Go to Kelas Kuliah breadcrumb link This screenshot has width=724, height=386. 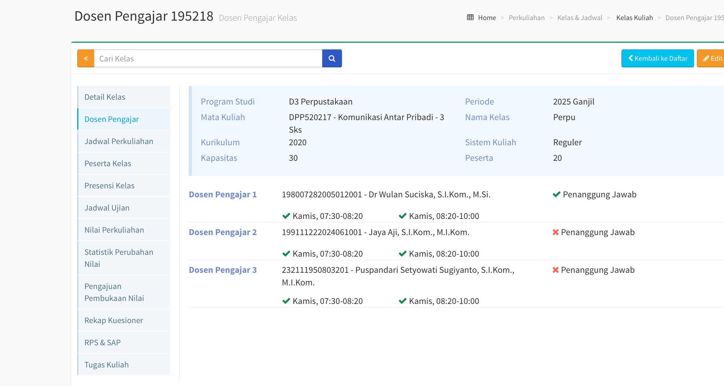point(634,18)
